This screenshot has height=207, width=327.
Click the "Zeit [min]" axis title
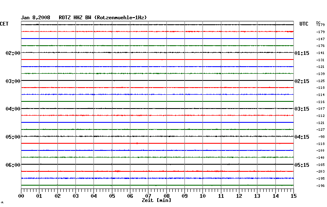tap(156, 200)
